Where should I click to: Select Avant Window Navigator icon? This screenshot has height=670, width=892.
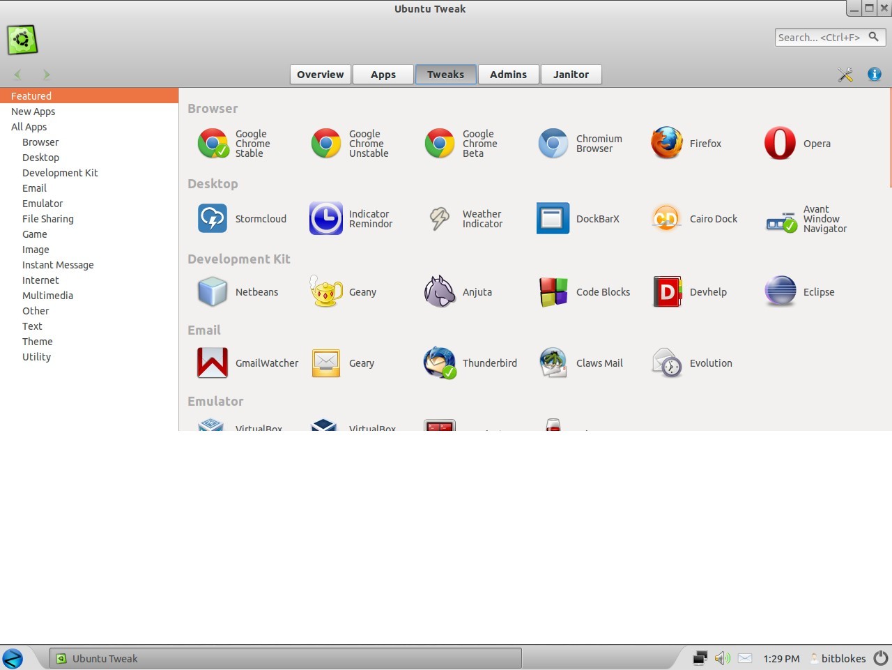coord(781,222)
